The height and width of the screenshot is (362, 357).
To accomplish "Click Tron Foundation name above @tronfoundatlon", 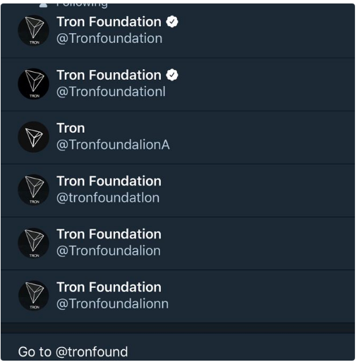I will [x=109, y=181].
